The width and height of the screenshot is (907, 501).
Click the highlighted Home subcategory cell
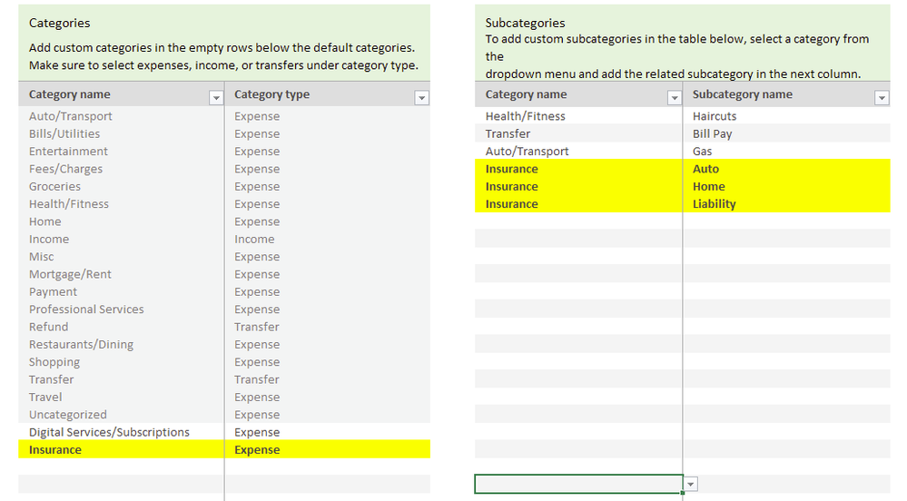tap(786, 186)
